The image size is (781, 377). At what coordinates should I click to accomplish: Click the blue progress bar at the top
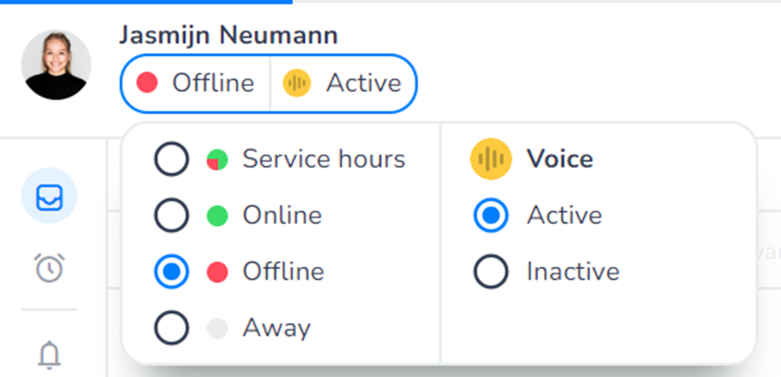146,2
